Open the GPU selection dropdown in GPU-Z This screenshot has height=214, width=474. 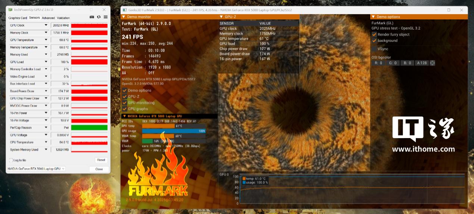(36, 169)
